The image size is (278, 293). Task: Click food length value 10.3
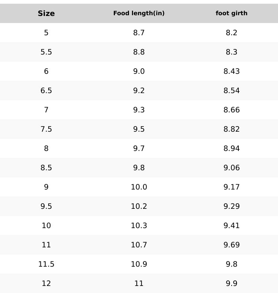point(139,225)
